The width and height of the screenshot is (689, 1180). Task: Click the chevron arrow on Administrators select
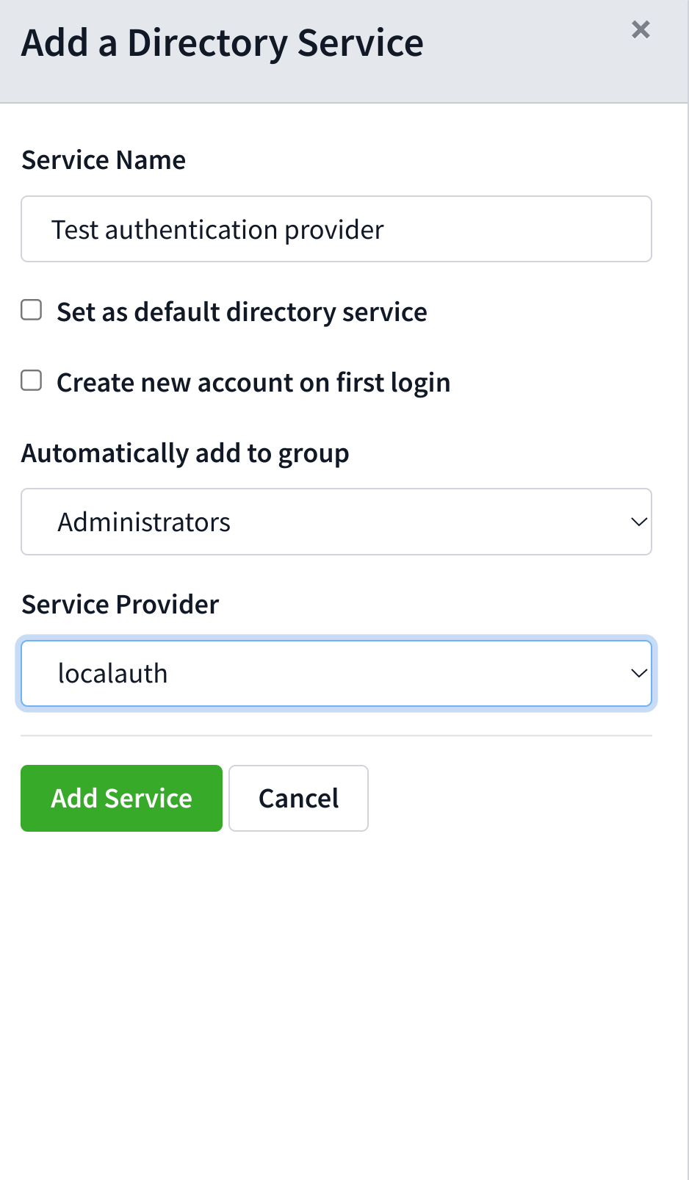pyautogui.click(x=638, y=522)
